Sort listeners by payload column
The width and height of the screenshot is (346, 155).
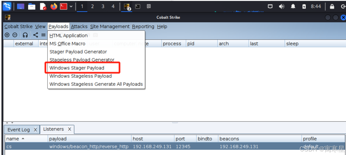tap(90, 139)
